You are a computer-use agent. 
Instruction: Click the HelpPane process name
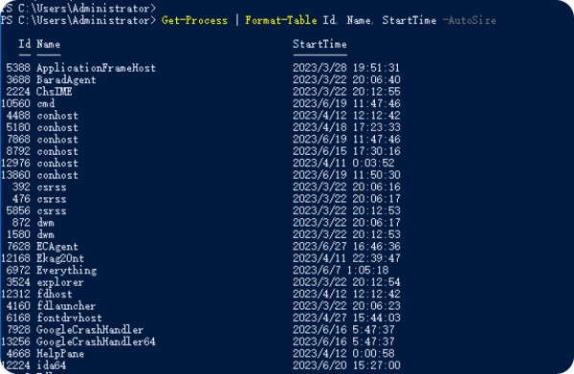[x=60, y=354]
